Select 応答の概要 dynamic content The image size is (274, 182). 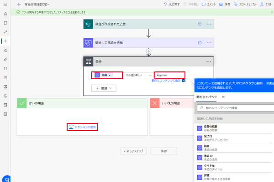tap(235, 128)
